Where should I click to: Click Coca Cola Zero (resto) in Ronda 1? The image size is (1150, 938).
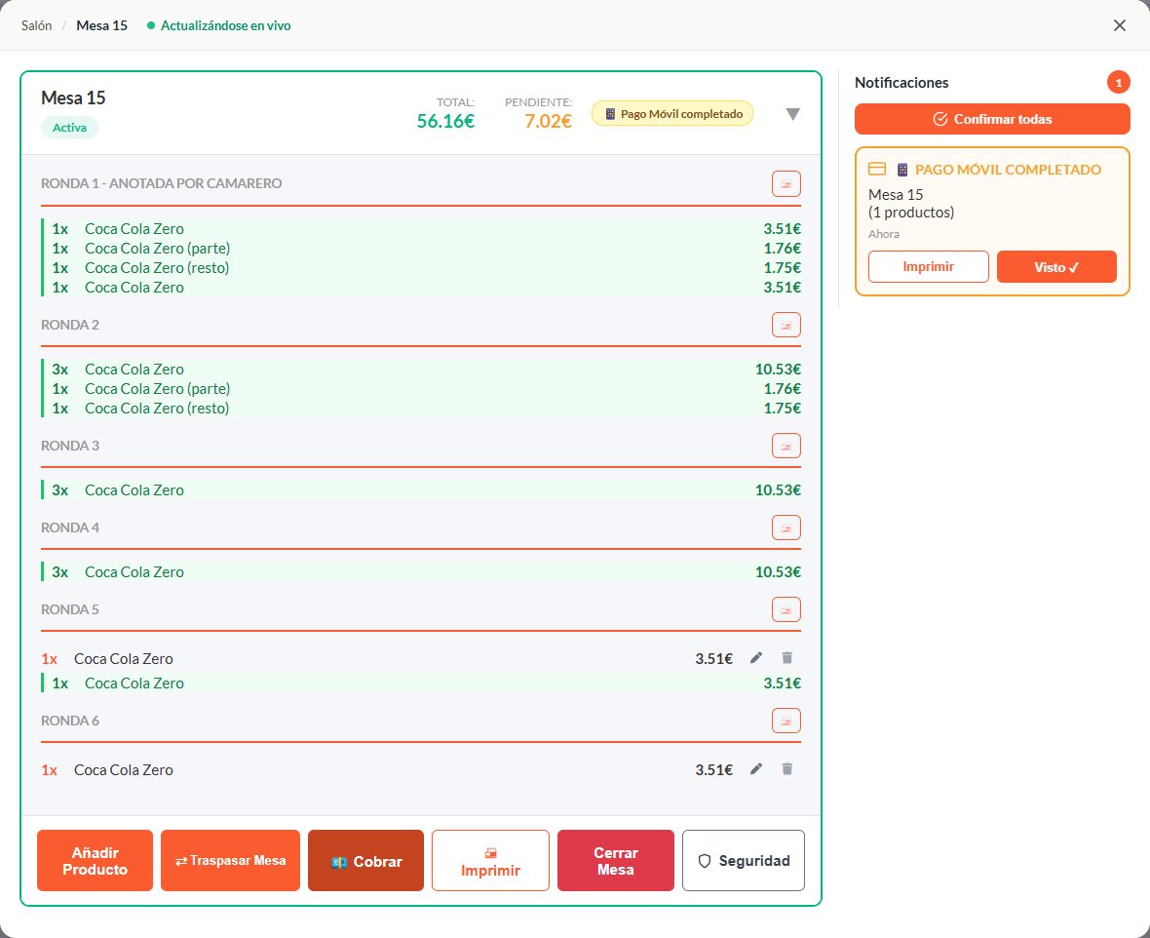[x=421, y=268]
